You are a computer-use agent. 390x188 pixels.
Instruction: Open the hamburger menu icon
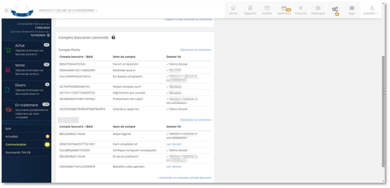7,10
